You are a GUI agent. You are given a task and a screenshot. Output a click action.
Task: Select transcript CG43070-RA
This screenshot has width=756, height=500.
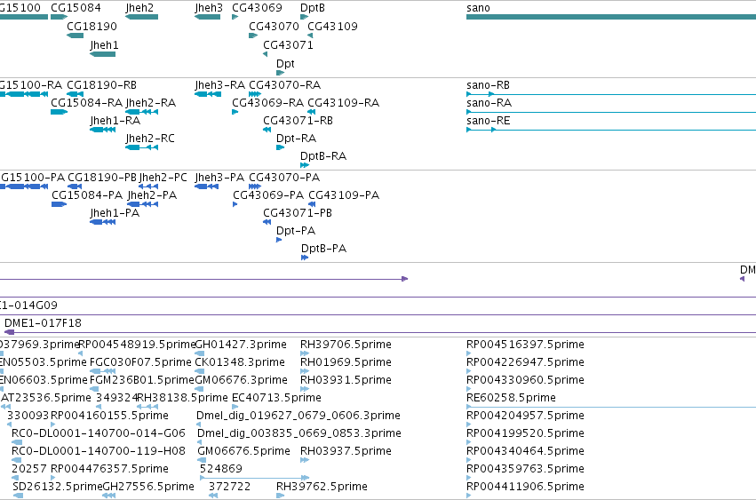tap(284, 85)
